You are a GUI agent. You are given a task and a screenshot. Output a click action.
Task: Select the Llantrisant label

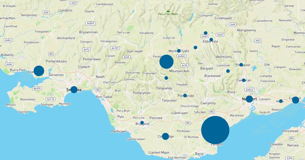(180, 113)
